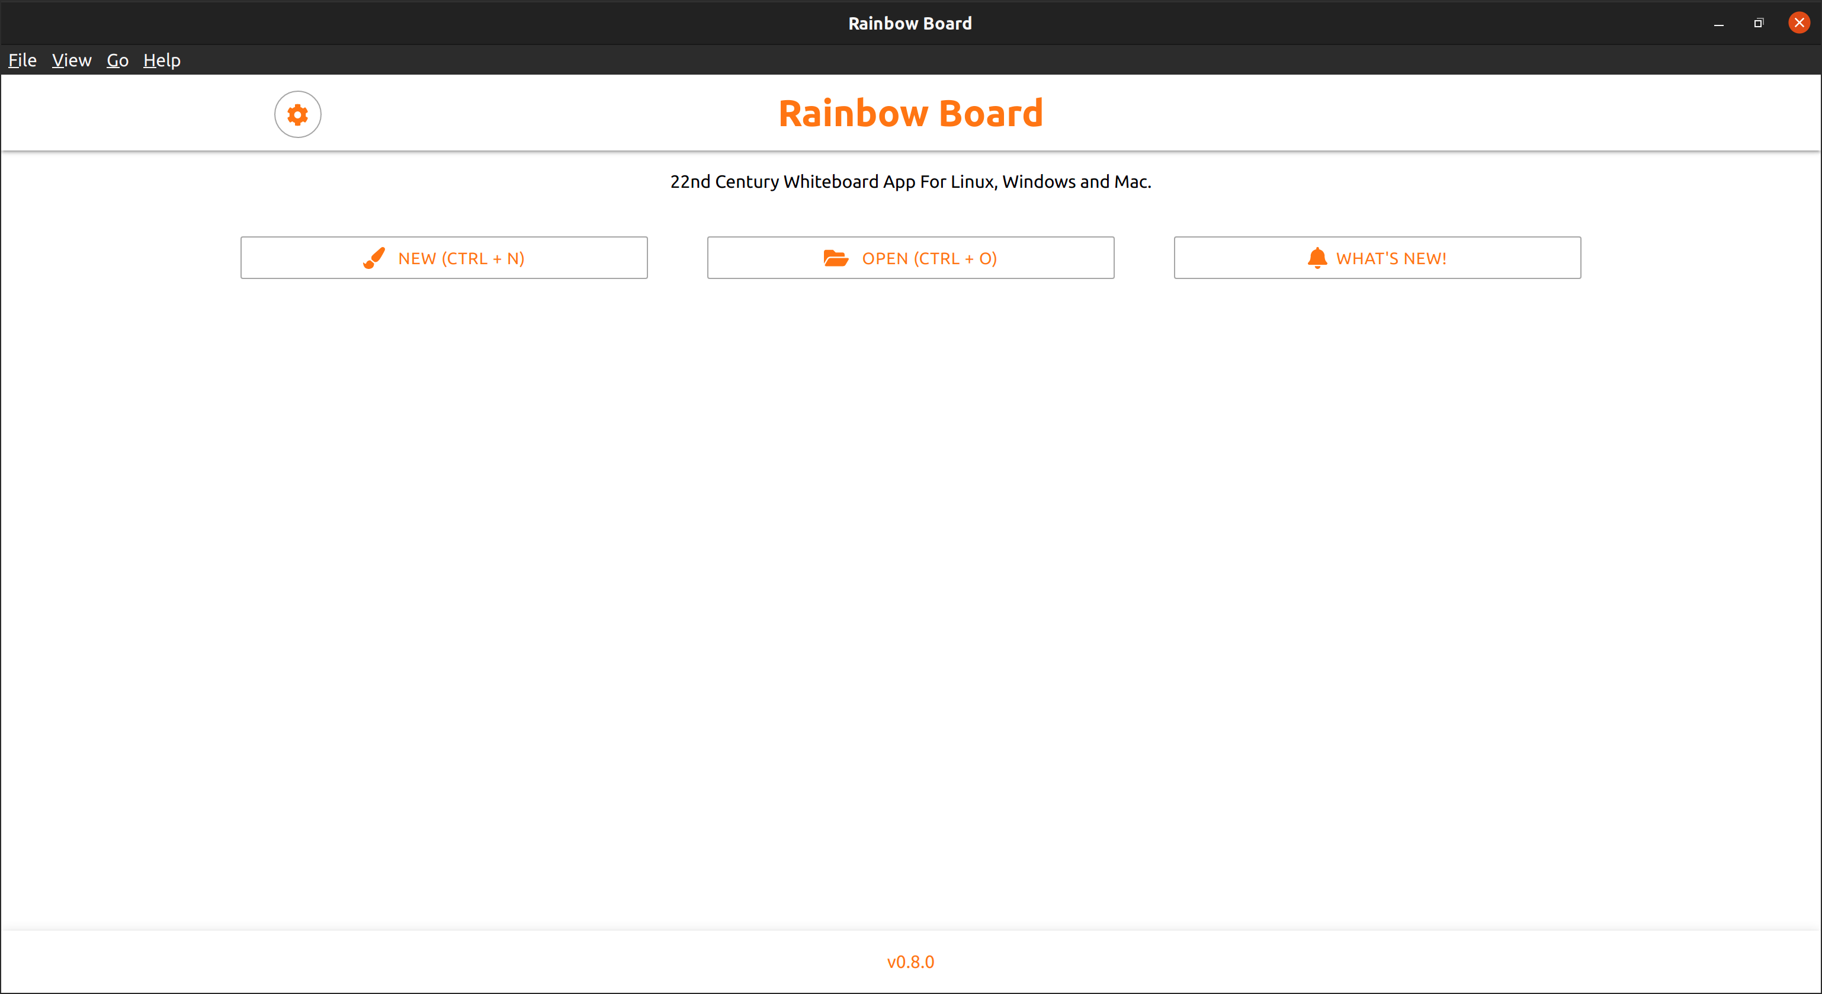This screenshot has height=994, width=1822.
Task: Click the Rainbow Board window title text
Action: pyautogui.click(x=910, y=23)
